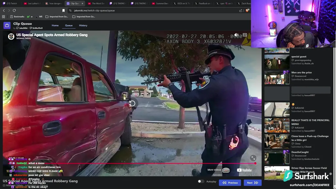This screenshot has width=336, height=189.
Task: Click the Next button
Action: click(253, 183)
